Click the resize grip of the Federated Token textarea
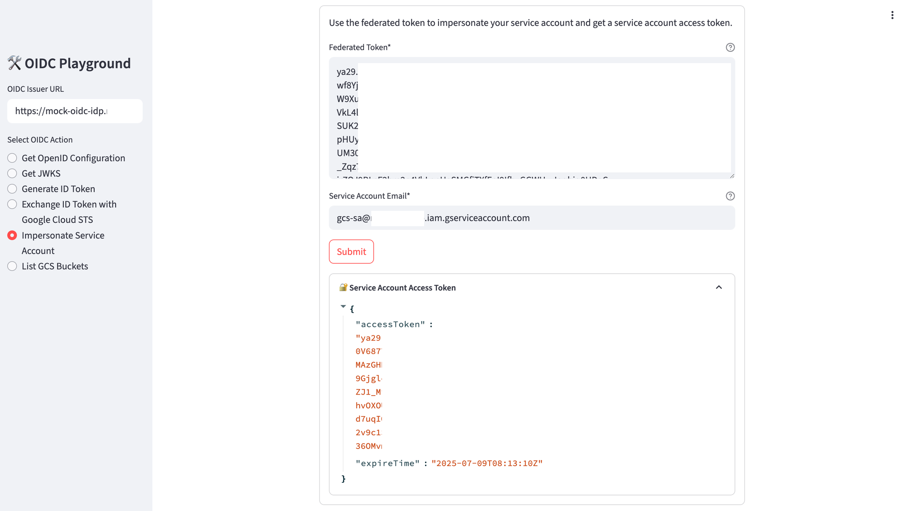Viewport: 910px width, 511px height. point(732,175)
